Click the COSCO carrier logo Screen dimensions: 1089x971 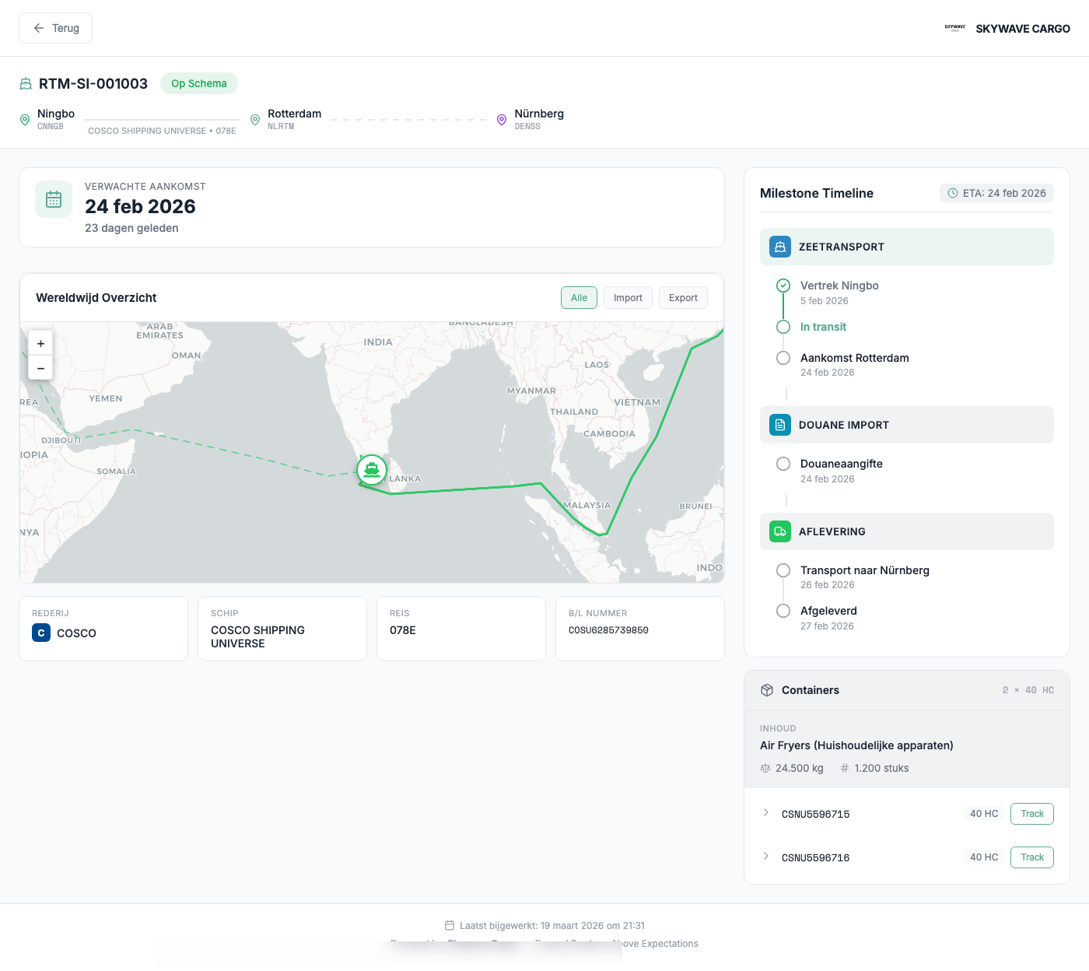tap(41, 633)
